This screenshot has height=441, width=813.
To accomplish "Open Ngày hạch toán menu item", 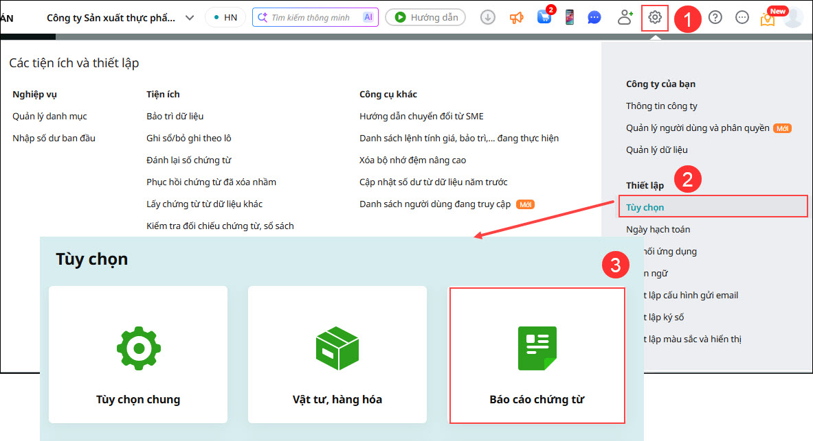I will tap(658, 229).
